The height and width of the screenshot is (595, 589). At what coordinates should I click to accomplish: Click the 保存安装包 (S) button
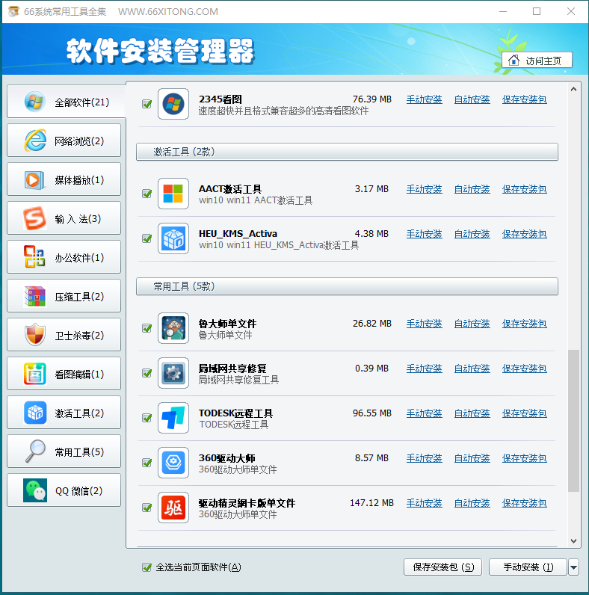tap(443, 567)
